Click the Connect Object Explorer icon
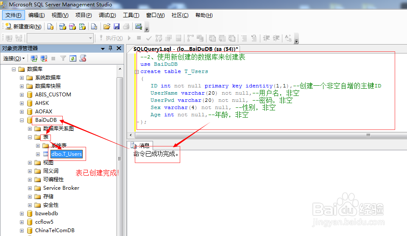This screenshot has width=407, height=236. 34,59
